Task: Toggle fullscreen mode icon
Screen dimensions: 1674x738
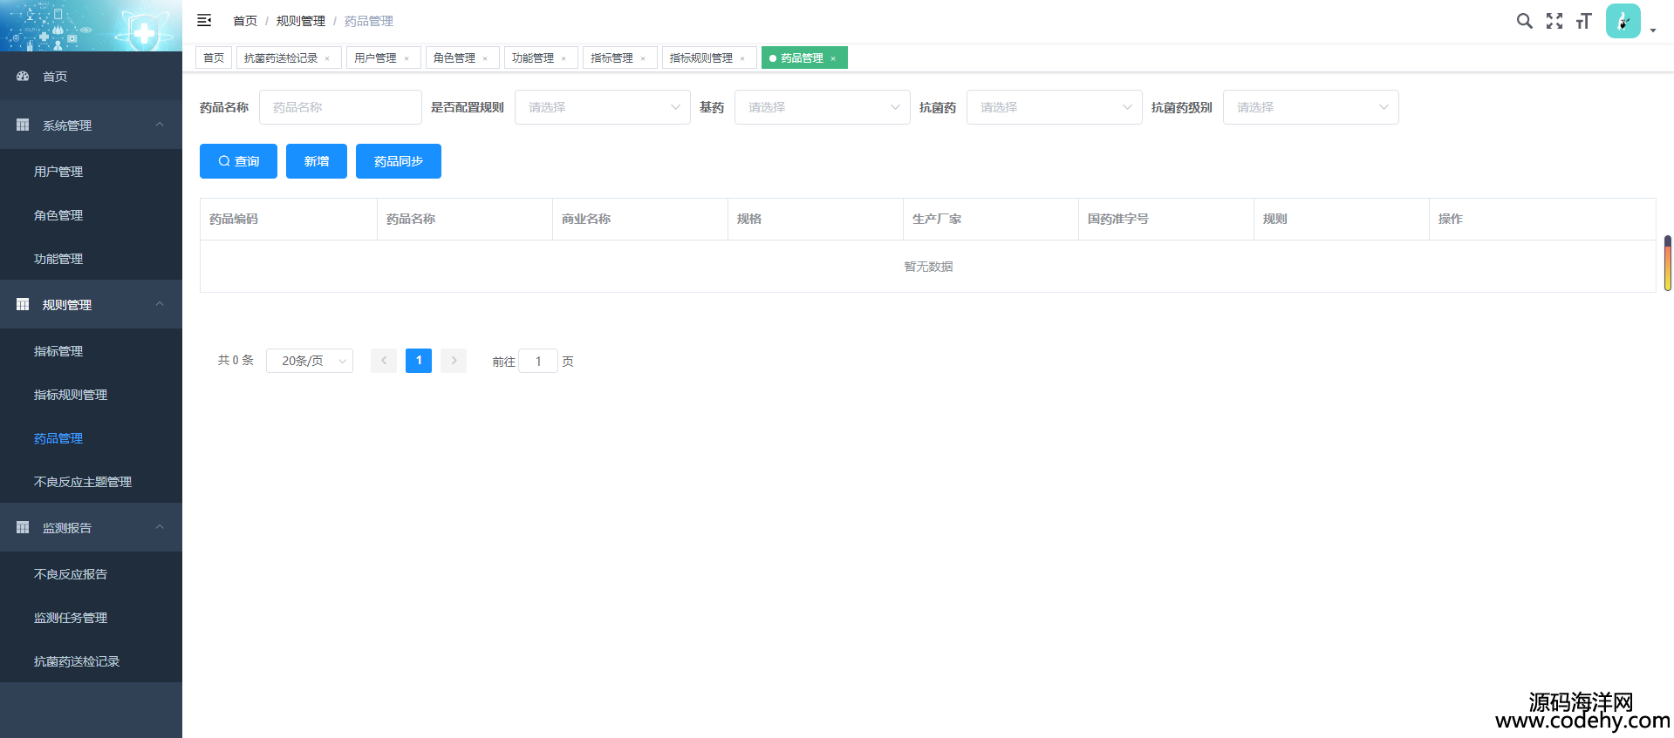Action: (1554, 21)
